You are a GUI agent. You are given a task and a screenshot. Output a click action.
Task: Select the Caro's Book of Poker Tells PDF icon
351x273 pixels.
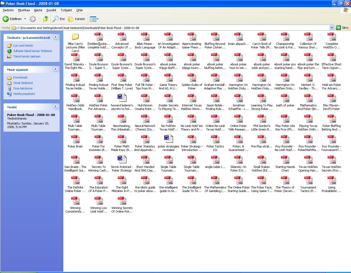pyautogui.click(x=262, y=37)
